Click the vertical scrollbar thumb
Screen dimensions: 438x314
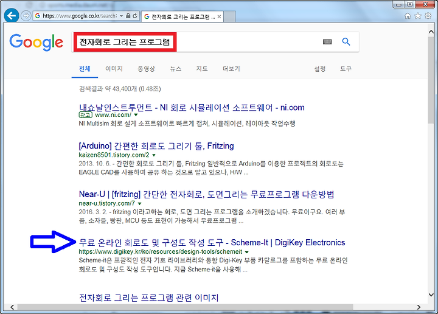pos(431,80)
